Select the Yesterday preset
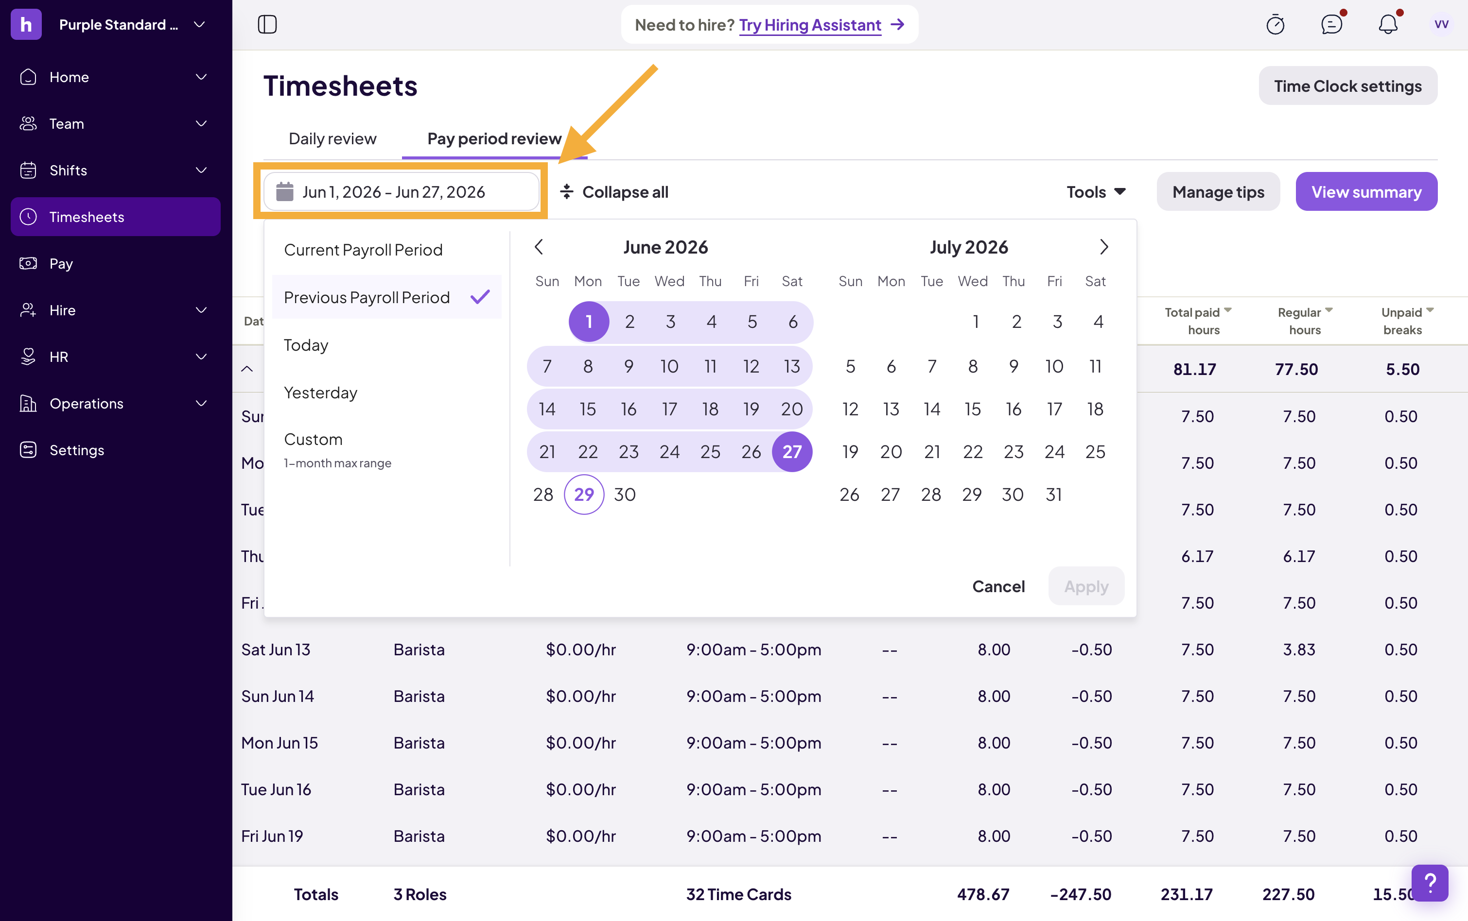1468x921 pixels. 386,393
